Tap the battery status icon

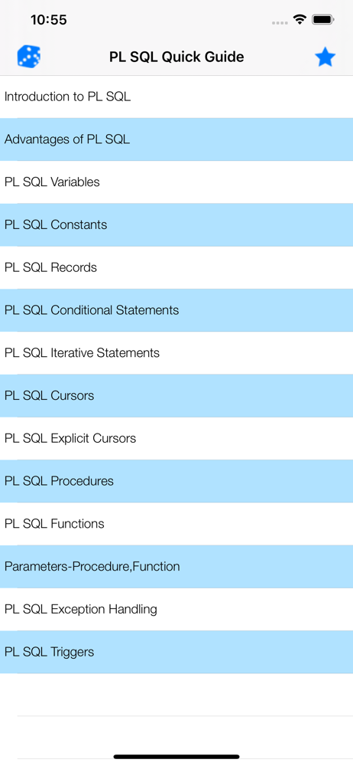click(322, 20)
